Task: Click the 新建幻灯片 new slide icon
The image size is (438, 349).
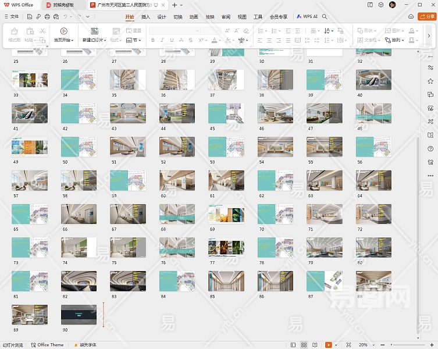Action: [x=94, y=31]
